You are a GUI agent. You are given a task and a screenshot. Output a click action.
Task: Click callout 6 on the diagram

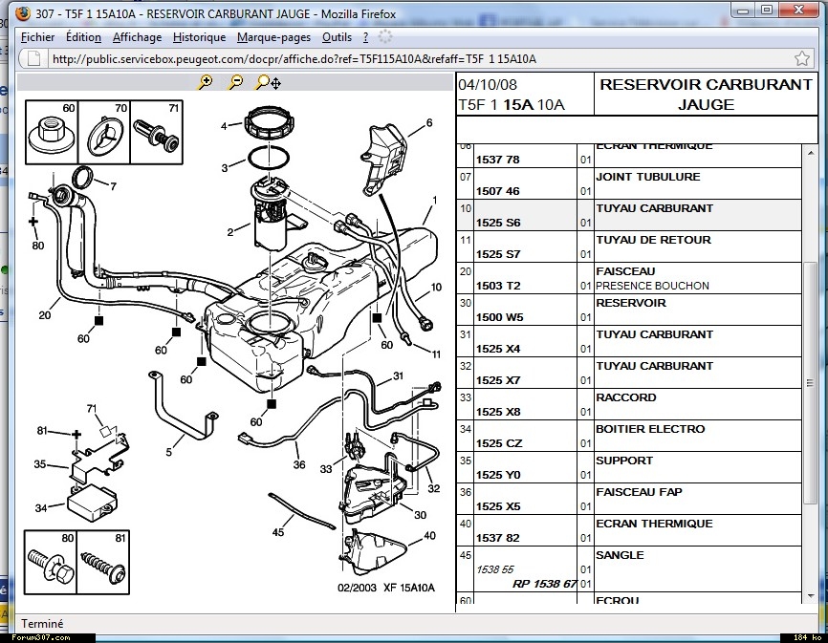point(429,122)
